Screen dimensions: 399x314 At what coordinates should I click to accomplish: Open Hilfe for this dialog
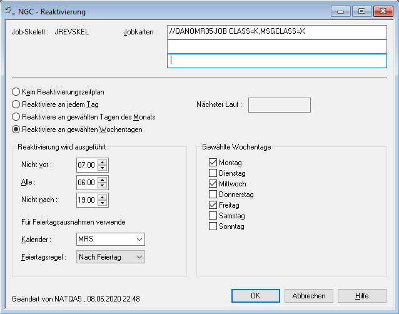[362, 296]
